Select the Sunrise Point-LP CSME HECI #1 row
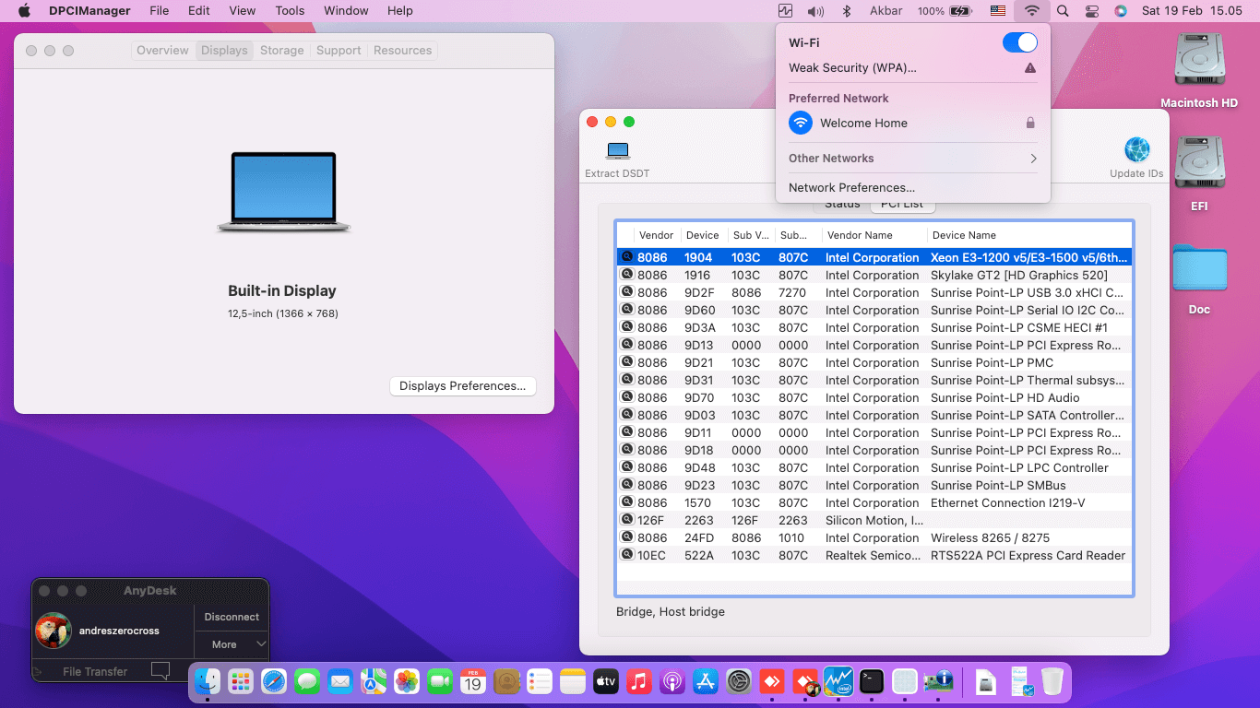The height and width of the screenshot is (708, 1260). pyautogui.click(x=874, y=327)
